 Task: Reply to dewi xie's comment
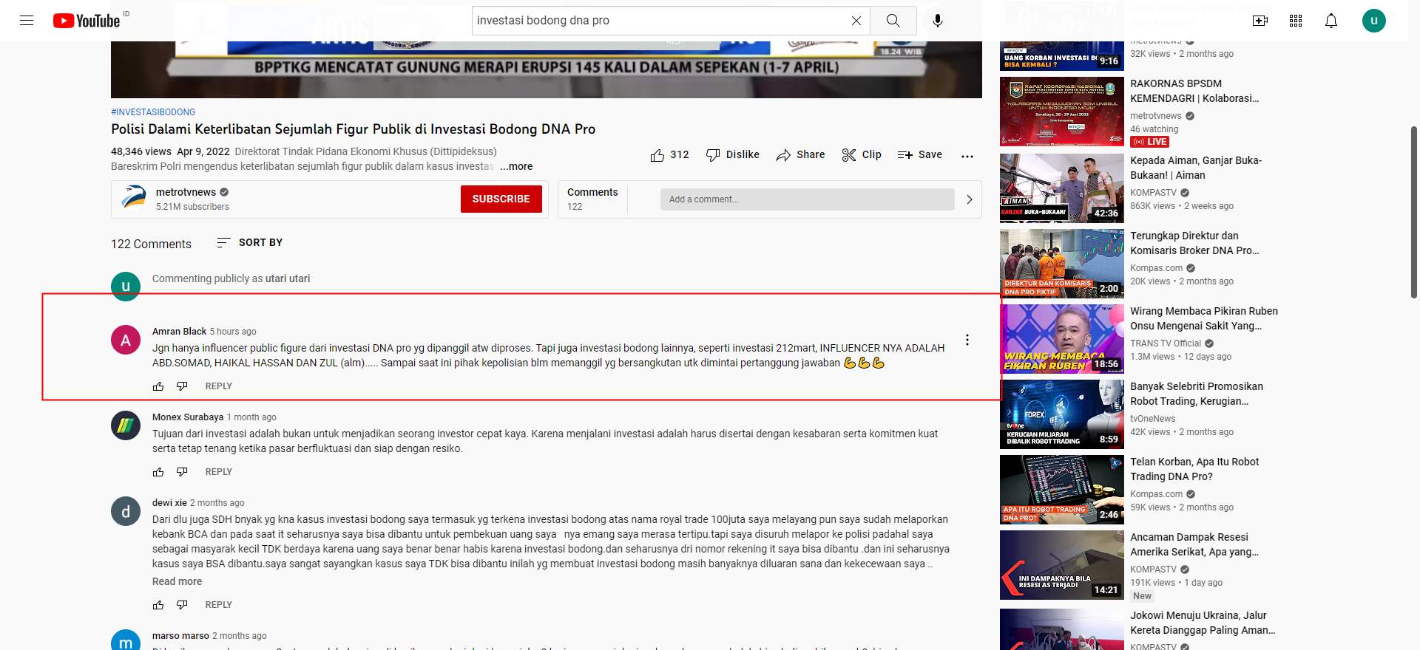[x=218, y=605]
